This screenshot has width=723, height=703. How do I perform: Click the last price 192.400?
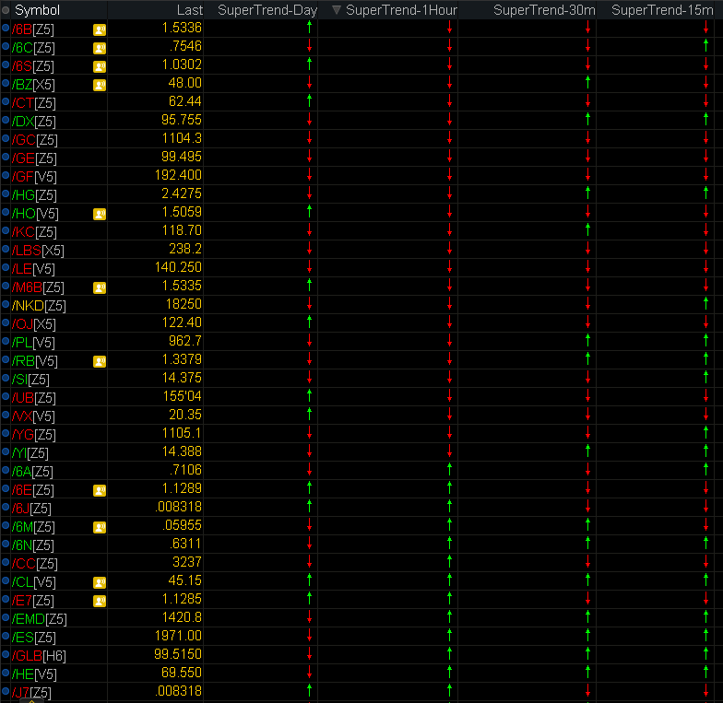click(179, 175)
